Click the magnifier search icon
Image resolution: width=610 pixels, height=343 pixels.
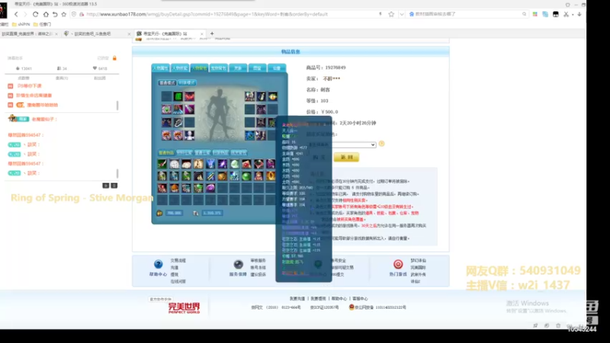[524, 14]
